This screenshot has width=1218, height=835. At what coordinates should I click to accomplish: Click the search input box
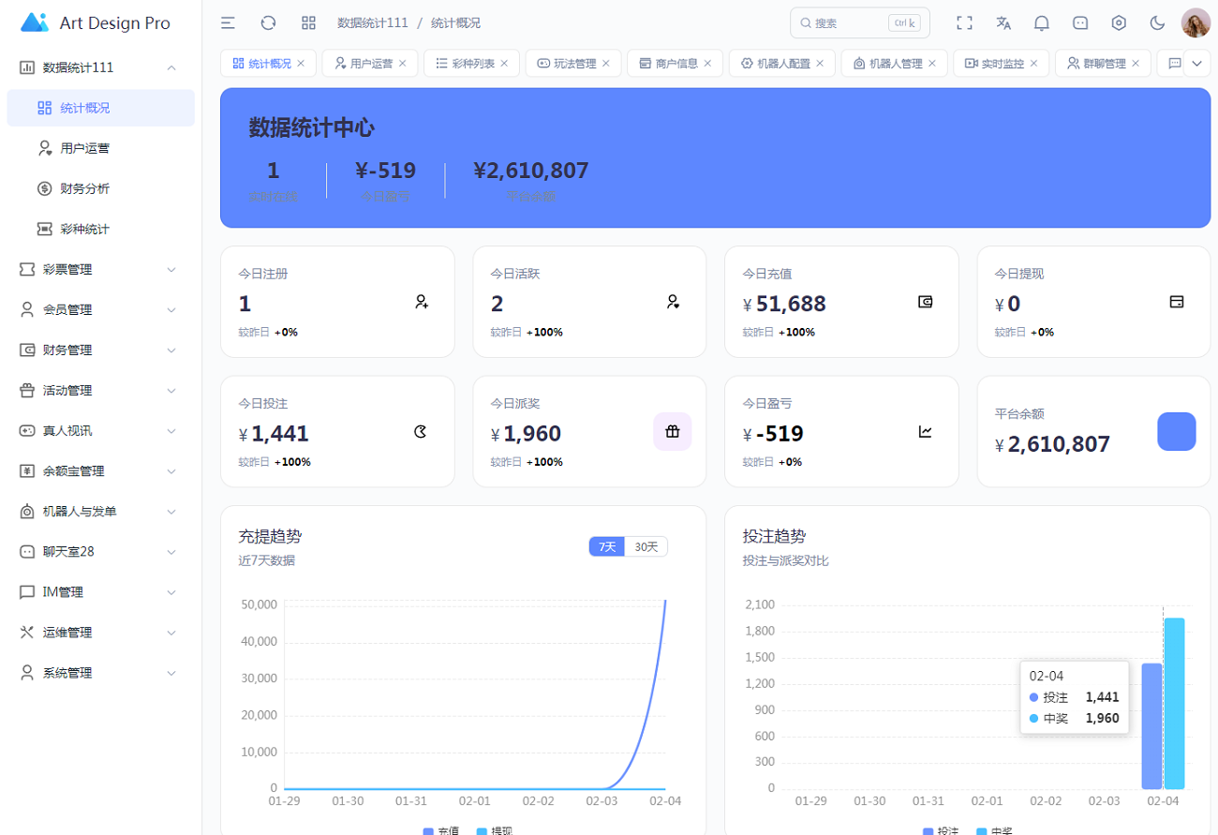click(849, 22)
